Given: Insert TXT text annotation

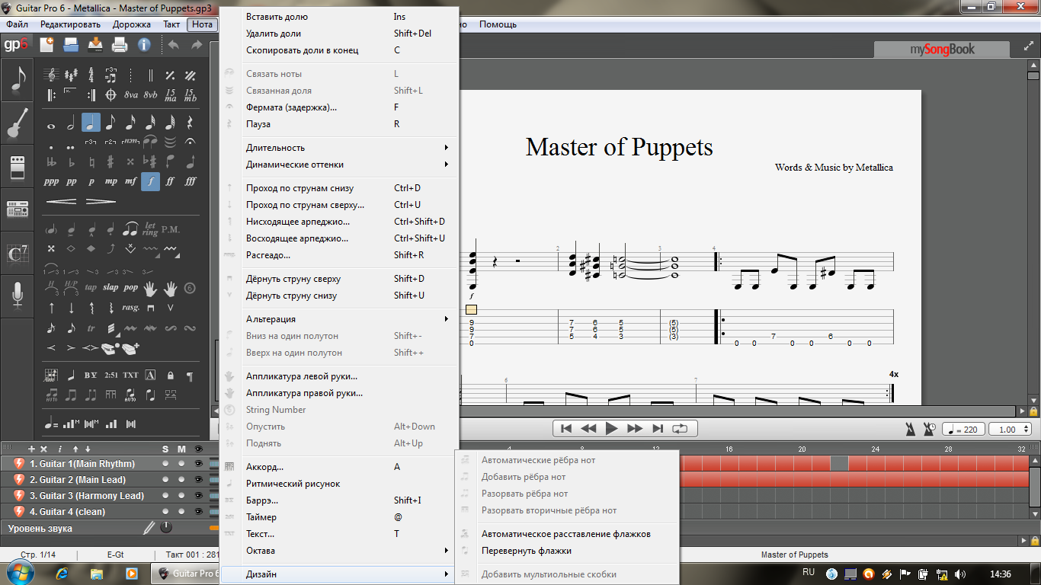Looking at the screenshot, I should pos(130,375).
